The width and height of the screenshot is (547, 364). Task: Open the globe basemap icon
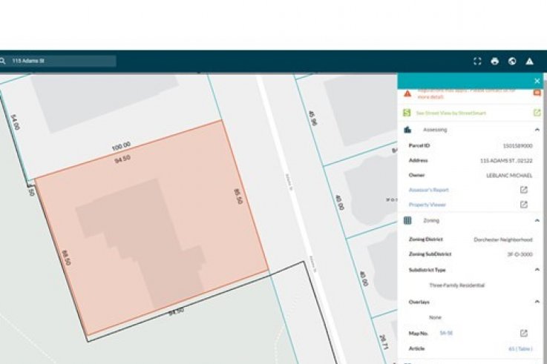[x=512, y=62]
